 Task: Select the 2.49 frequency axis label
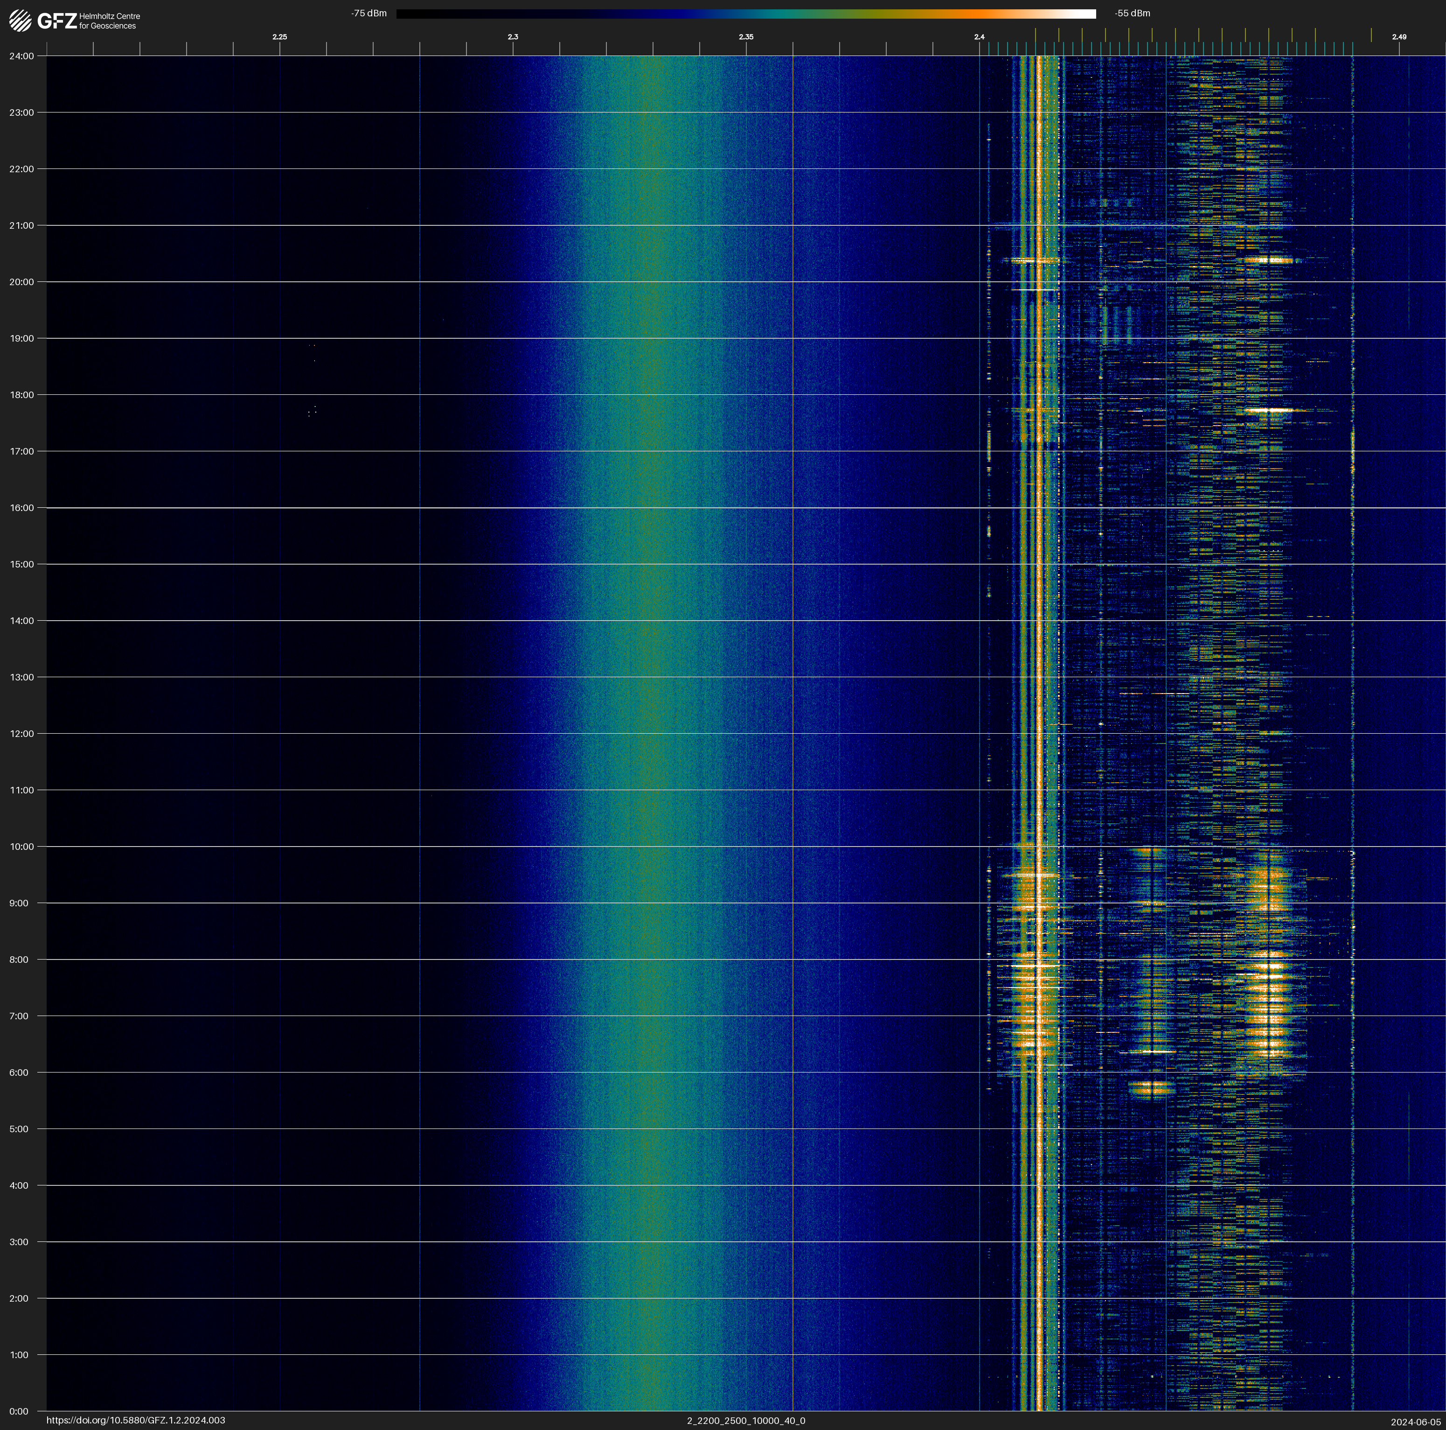(1399, 37)
